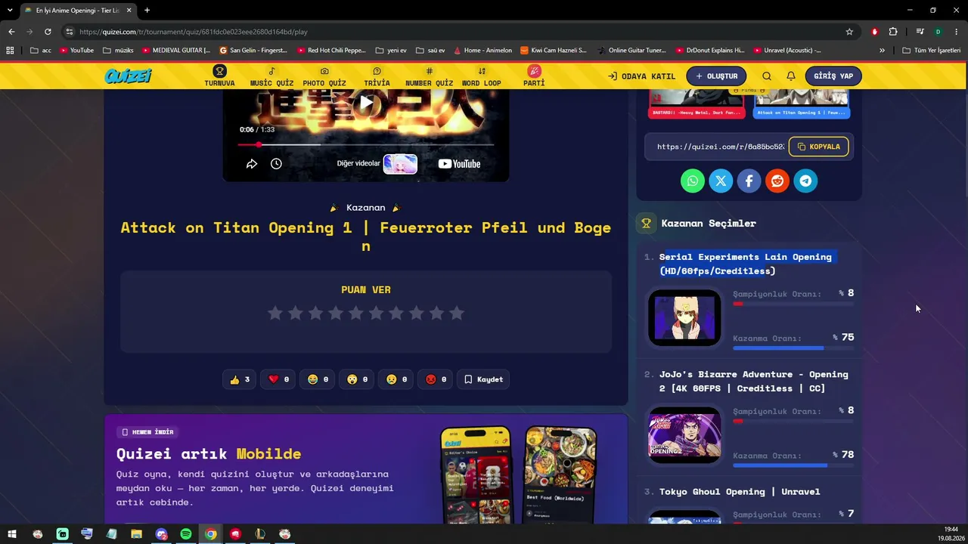Rate with the fifth star

coord(356,313)
